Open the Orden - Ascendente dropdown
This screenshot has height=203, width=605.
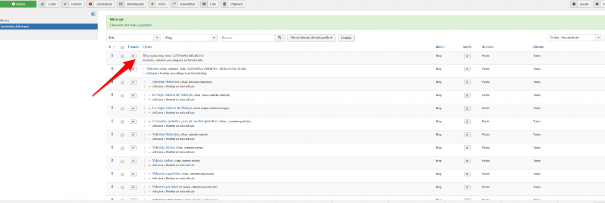(x=575, y=38)
